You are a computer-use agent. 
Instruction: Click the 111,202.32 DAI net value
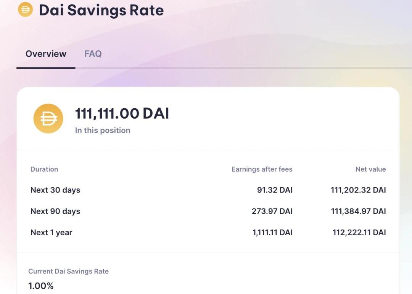pyautogui.click(x=358, y=190)
